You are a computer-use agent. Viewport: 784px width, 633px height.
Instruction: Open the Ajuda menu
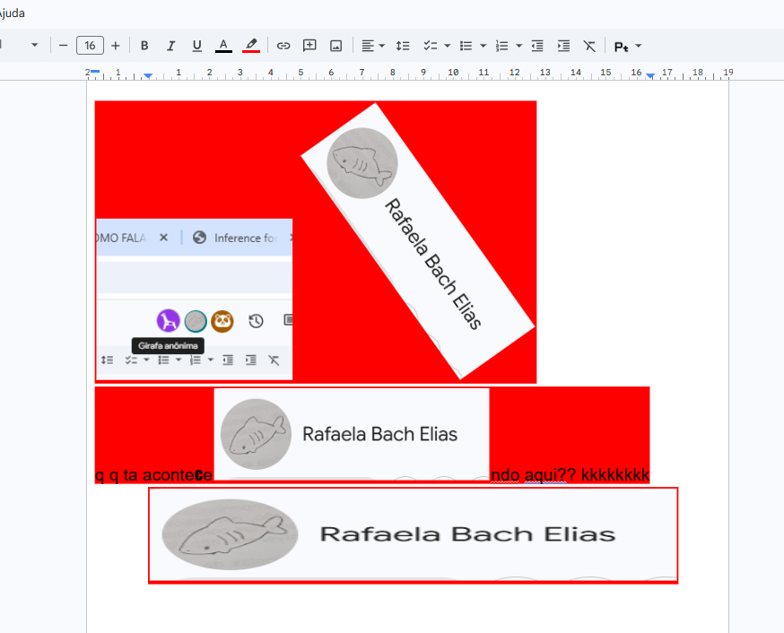click(x=12, y=13)
